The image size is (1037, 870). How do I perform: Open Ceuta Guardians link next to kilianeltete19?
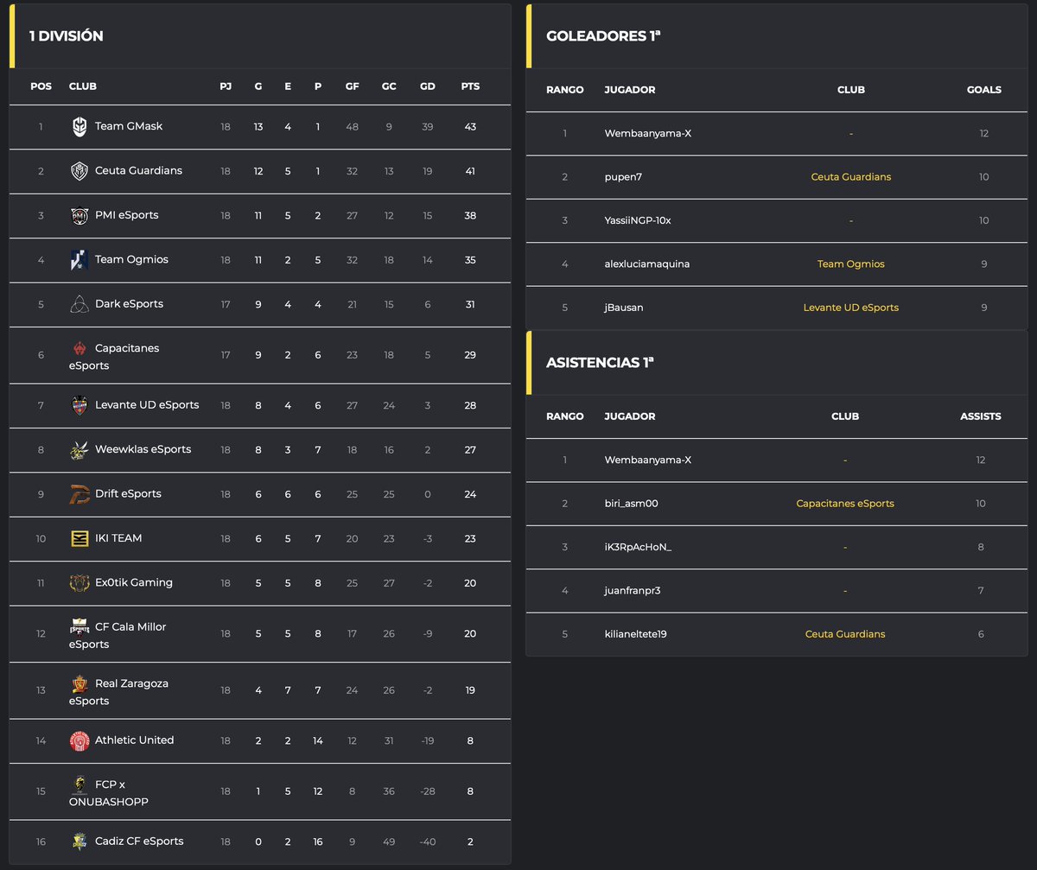pos(845,634)
